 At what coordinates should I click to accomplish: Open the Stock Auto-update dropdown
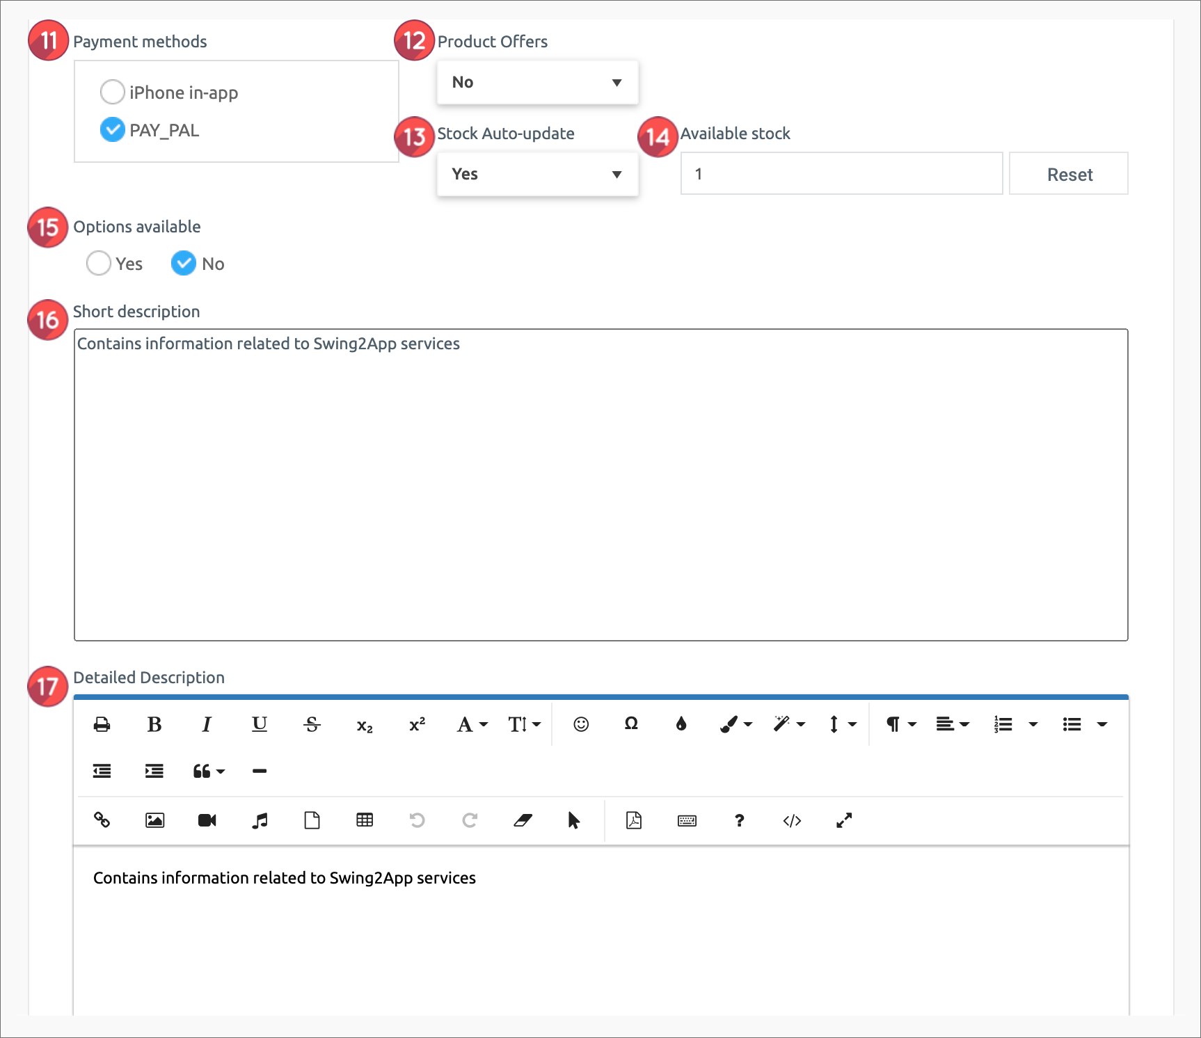pos(537,175)
